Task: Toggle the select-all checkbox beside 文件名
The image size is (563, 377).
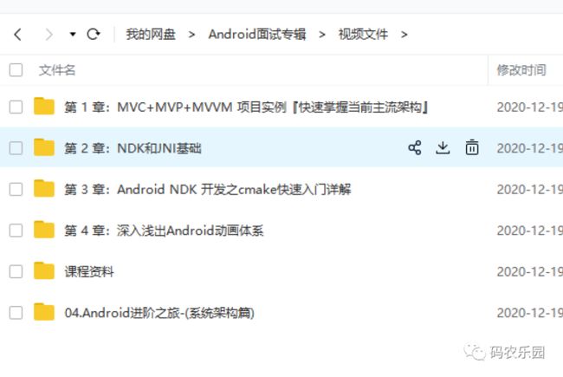Action: point(16,70)
